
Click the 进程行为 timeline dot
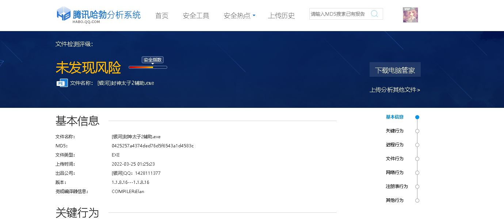[417, 145]
